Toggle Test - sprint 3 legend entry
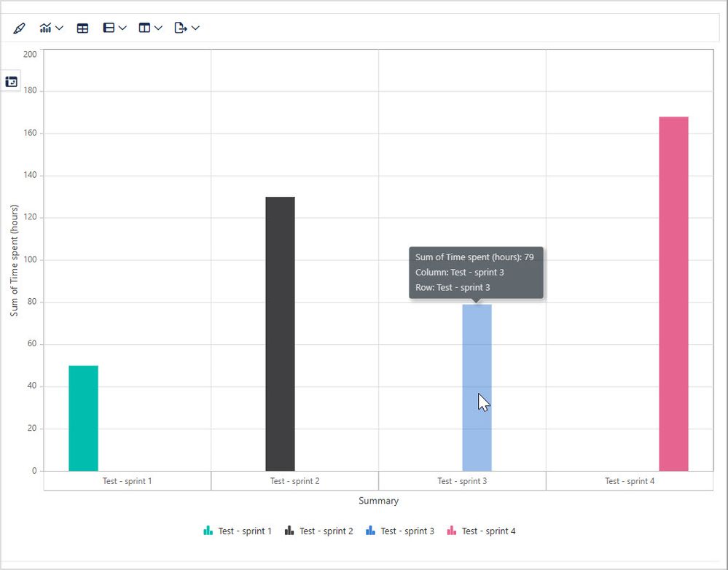 (400, 531)
